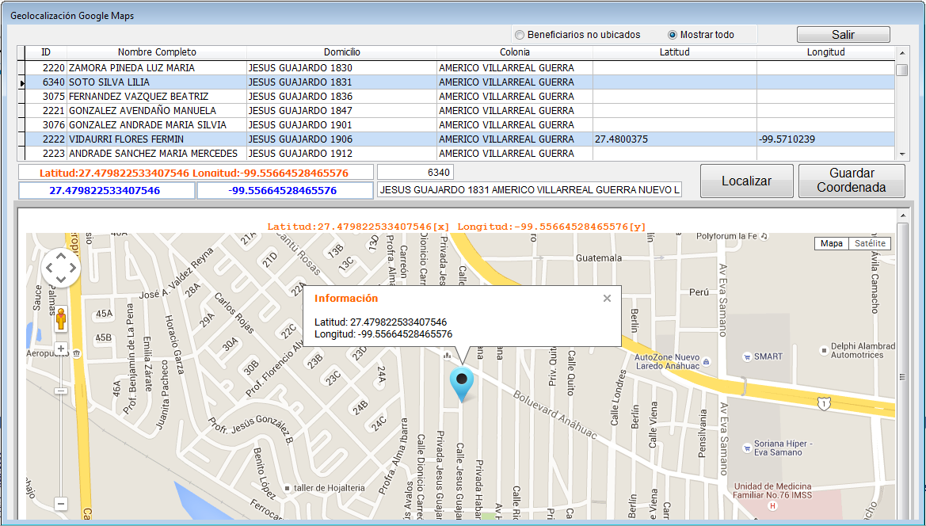
Task: Click the Longitud column header
Action: click(x=825, y=52)
